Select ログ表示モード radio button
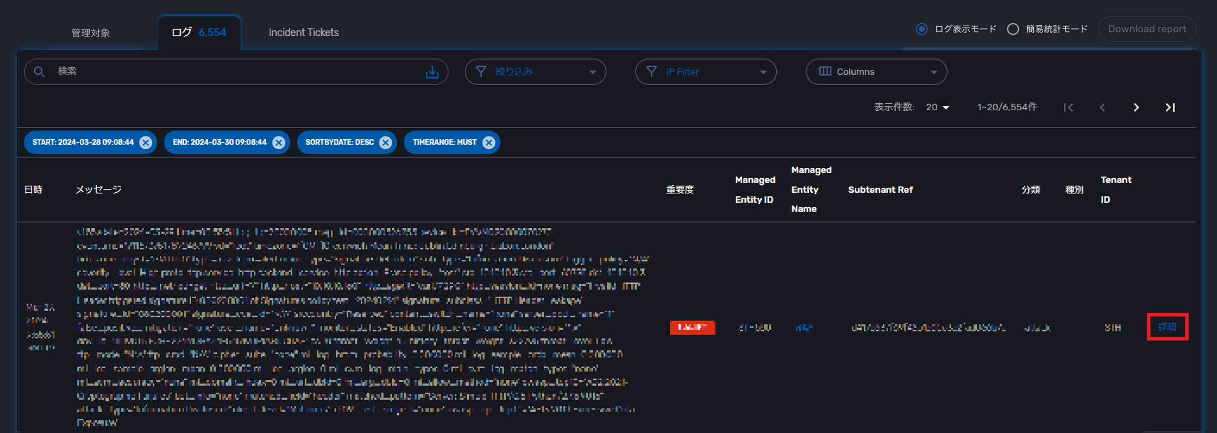This screenshot has width=1217, height=433. coord(921,29)
